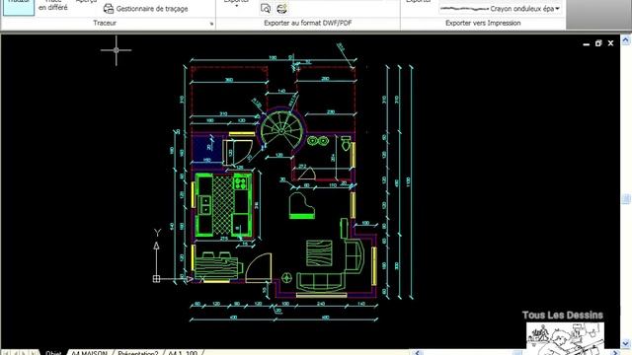
Task: Click the Exporter au format DWF/PDF panel title
Action: click(308, 23)
